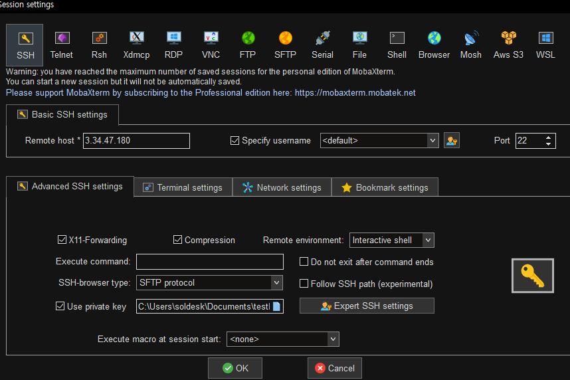Enable Do not exit after command ends
The height and width of the screenshot is (380, 570).
click(x=304, y=262)
